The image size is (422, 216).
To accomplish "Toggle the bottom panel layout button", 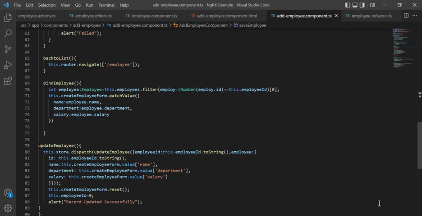I will tap(355, 5).
